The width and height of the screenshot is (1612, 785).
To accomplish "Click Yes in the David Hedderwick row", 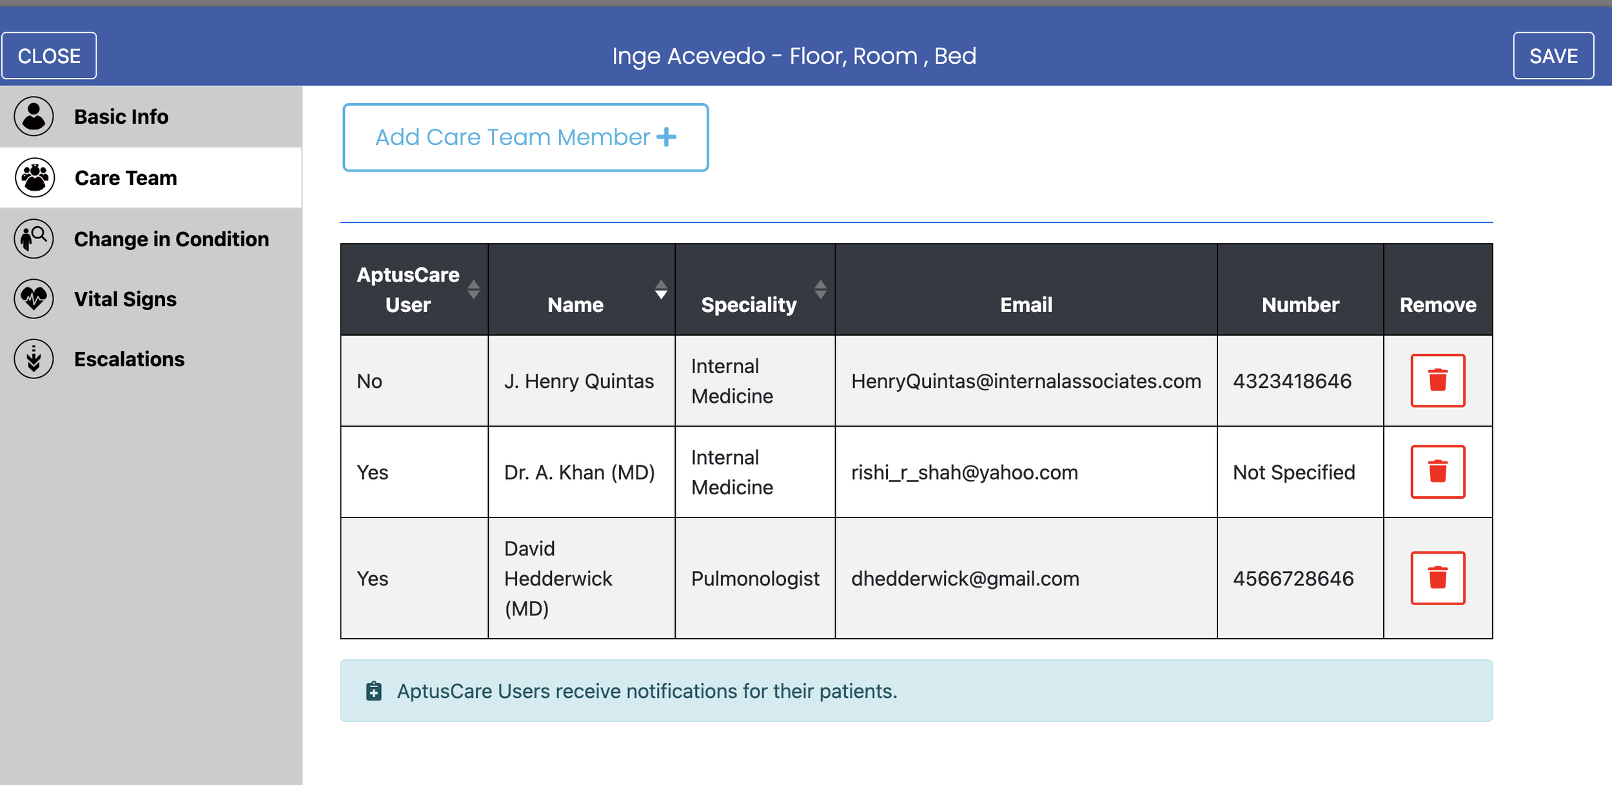I will (x=372, y=579).
